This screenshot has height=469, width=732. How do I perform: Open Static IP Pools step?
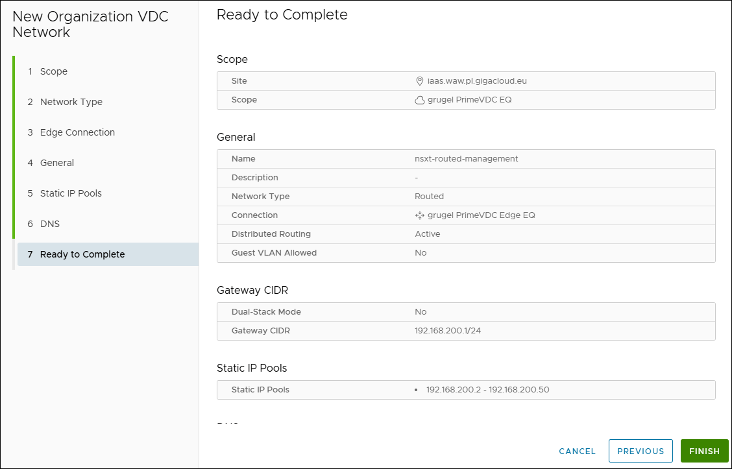[x=71, y=193]
